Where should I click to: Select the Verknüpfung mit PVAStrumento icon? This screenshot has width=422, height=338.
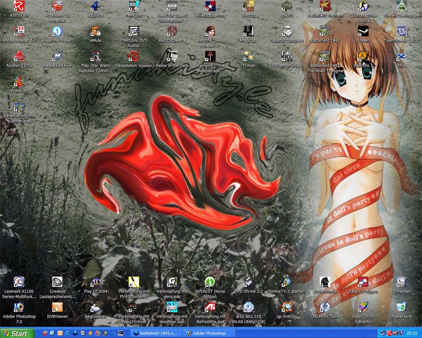click(134, 282)
